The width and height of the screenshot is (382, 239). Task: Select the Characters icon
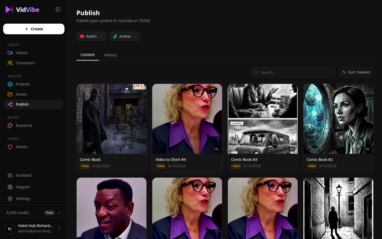pyautogui.click(x=10, y=63)
